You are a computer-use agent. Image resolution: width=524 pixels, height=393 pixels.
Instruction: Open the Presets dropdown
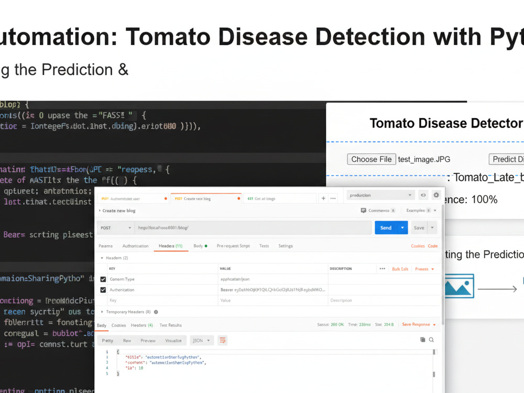[x=424, y=269]
